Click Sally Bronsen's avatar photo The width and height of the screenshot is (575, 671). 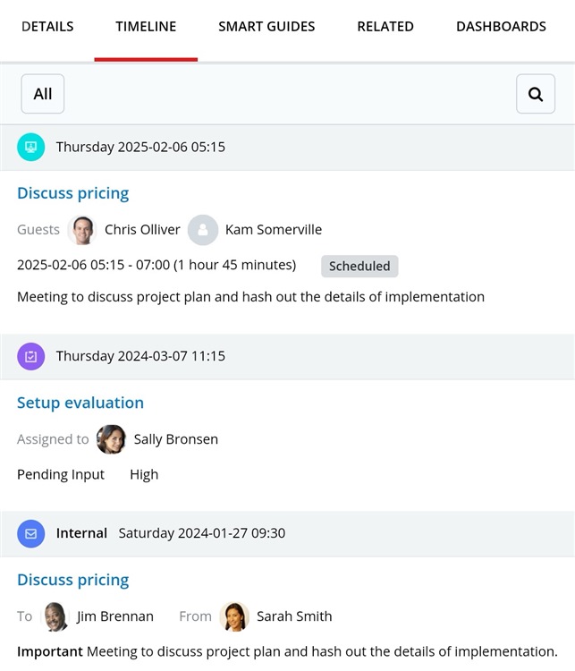coord(112,439)
